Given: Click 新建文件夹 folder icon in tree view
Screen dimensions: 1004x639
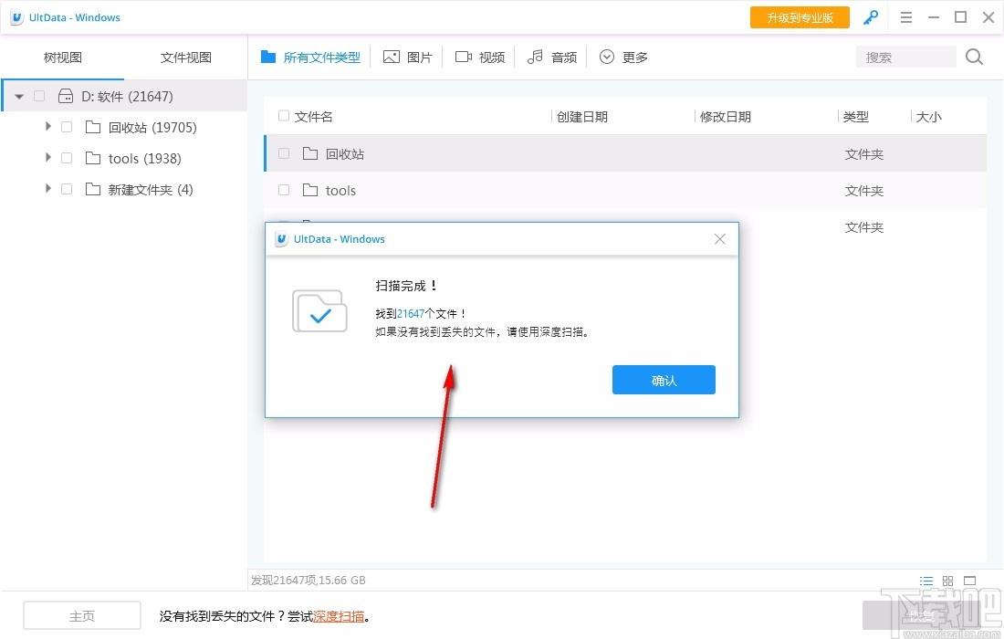Looking at the screenshot, I should [x=93, y=189].
